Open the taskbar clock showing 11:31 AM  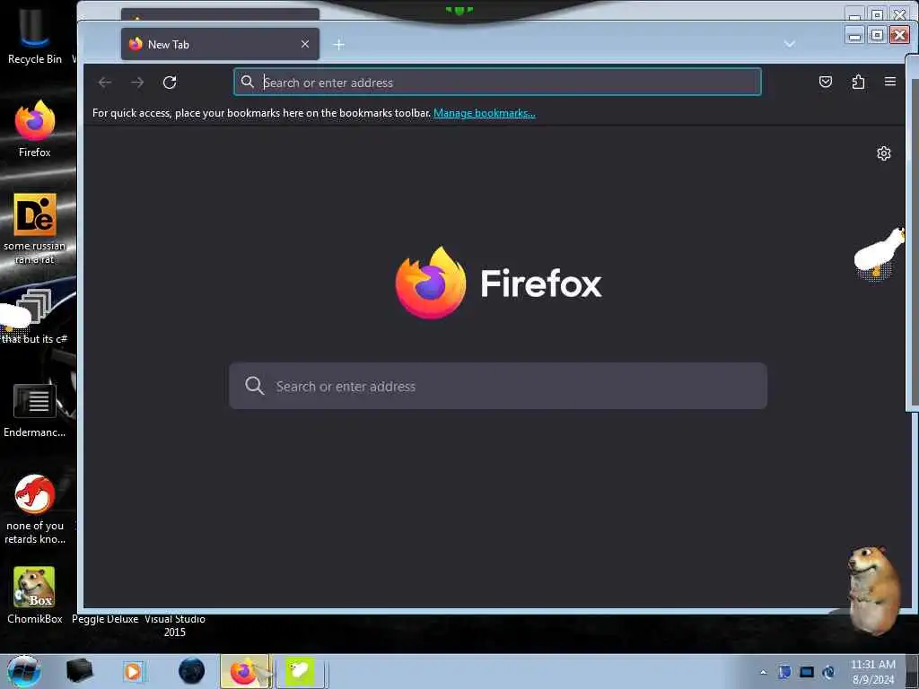coord(872,672)
